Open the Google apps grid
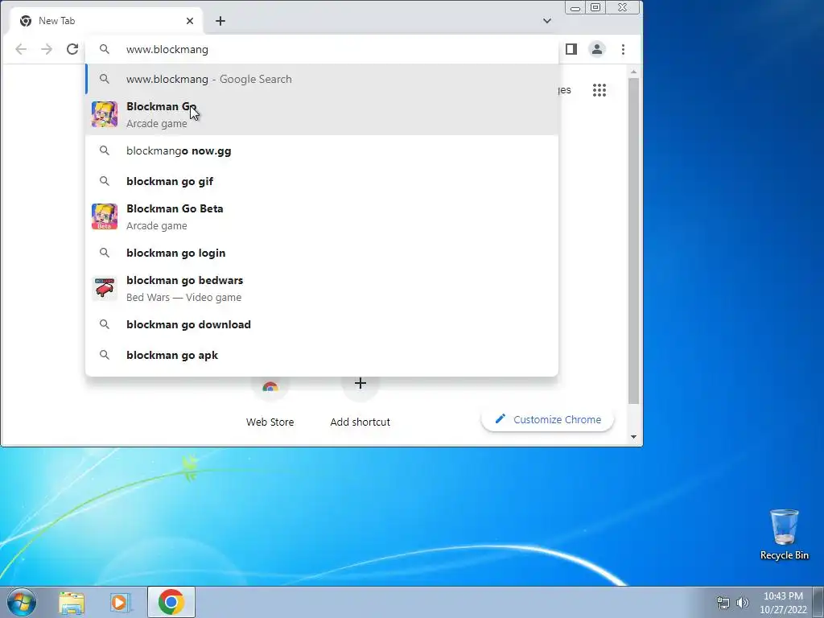 (x=599, y=90)
